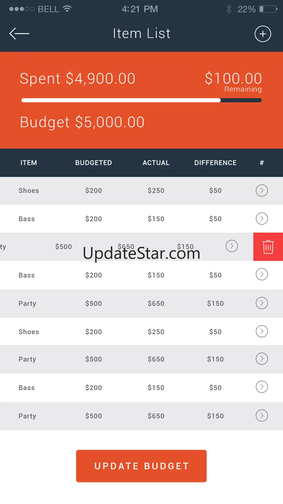Select the ACTUAL column header
Viewport: 283px width, 504px height.
156,163
